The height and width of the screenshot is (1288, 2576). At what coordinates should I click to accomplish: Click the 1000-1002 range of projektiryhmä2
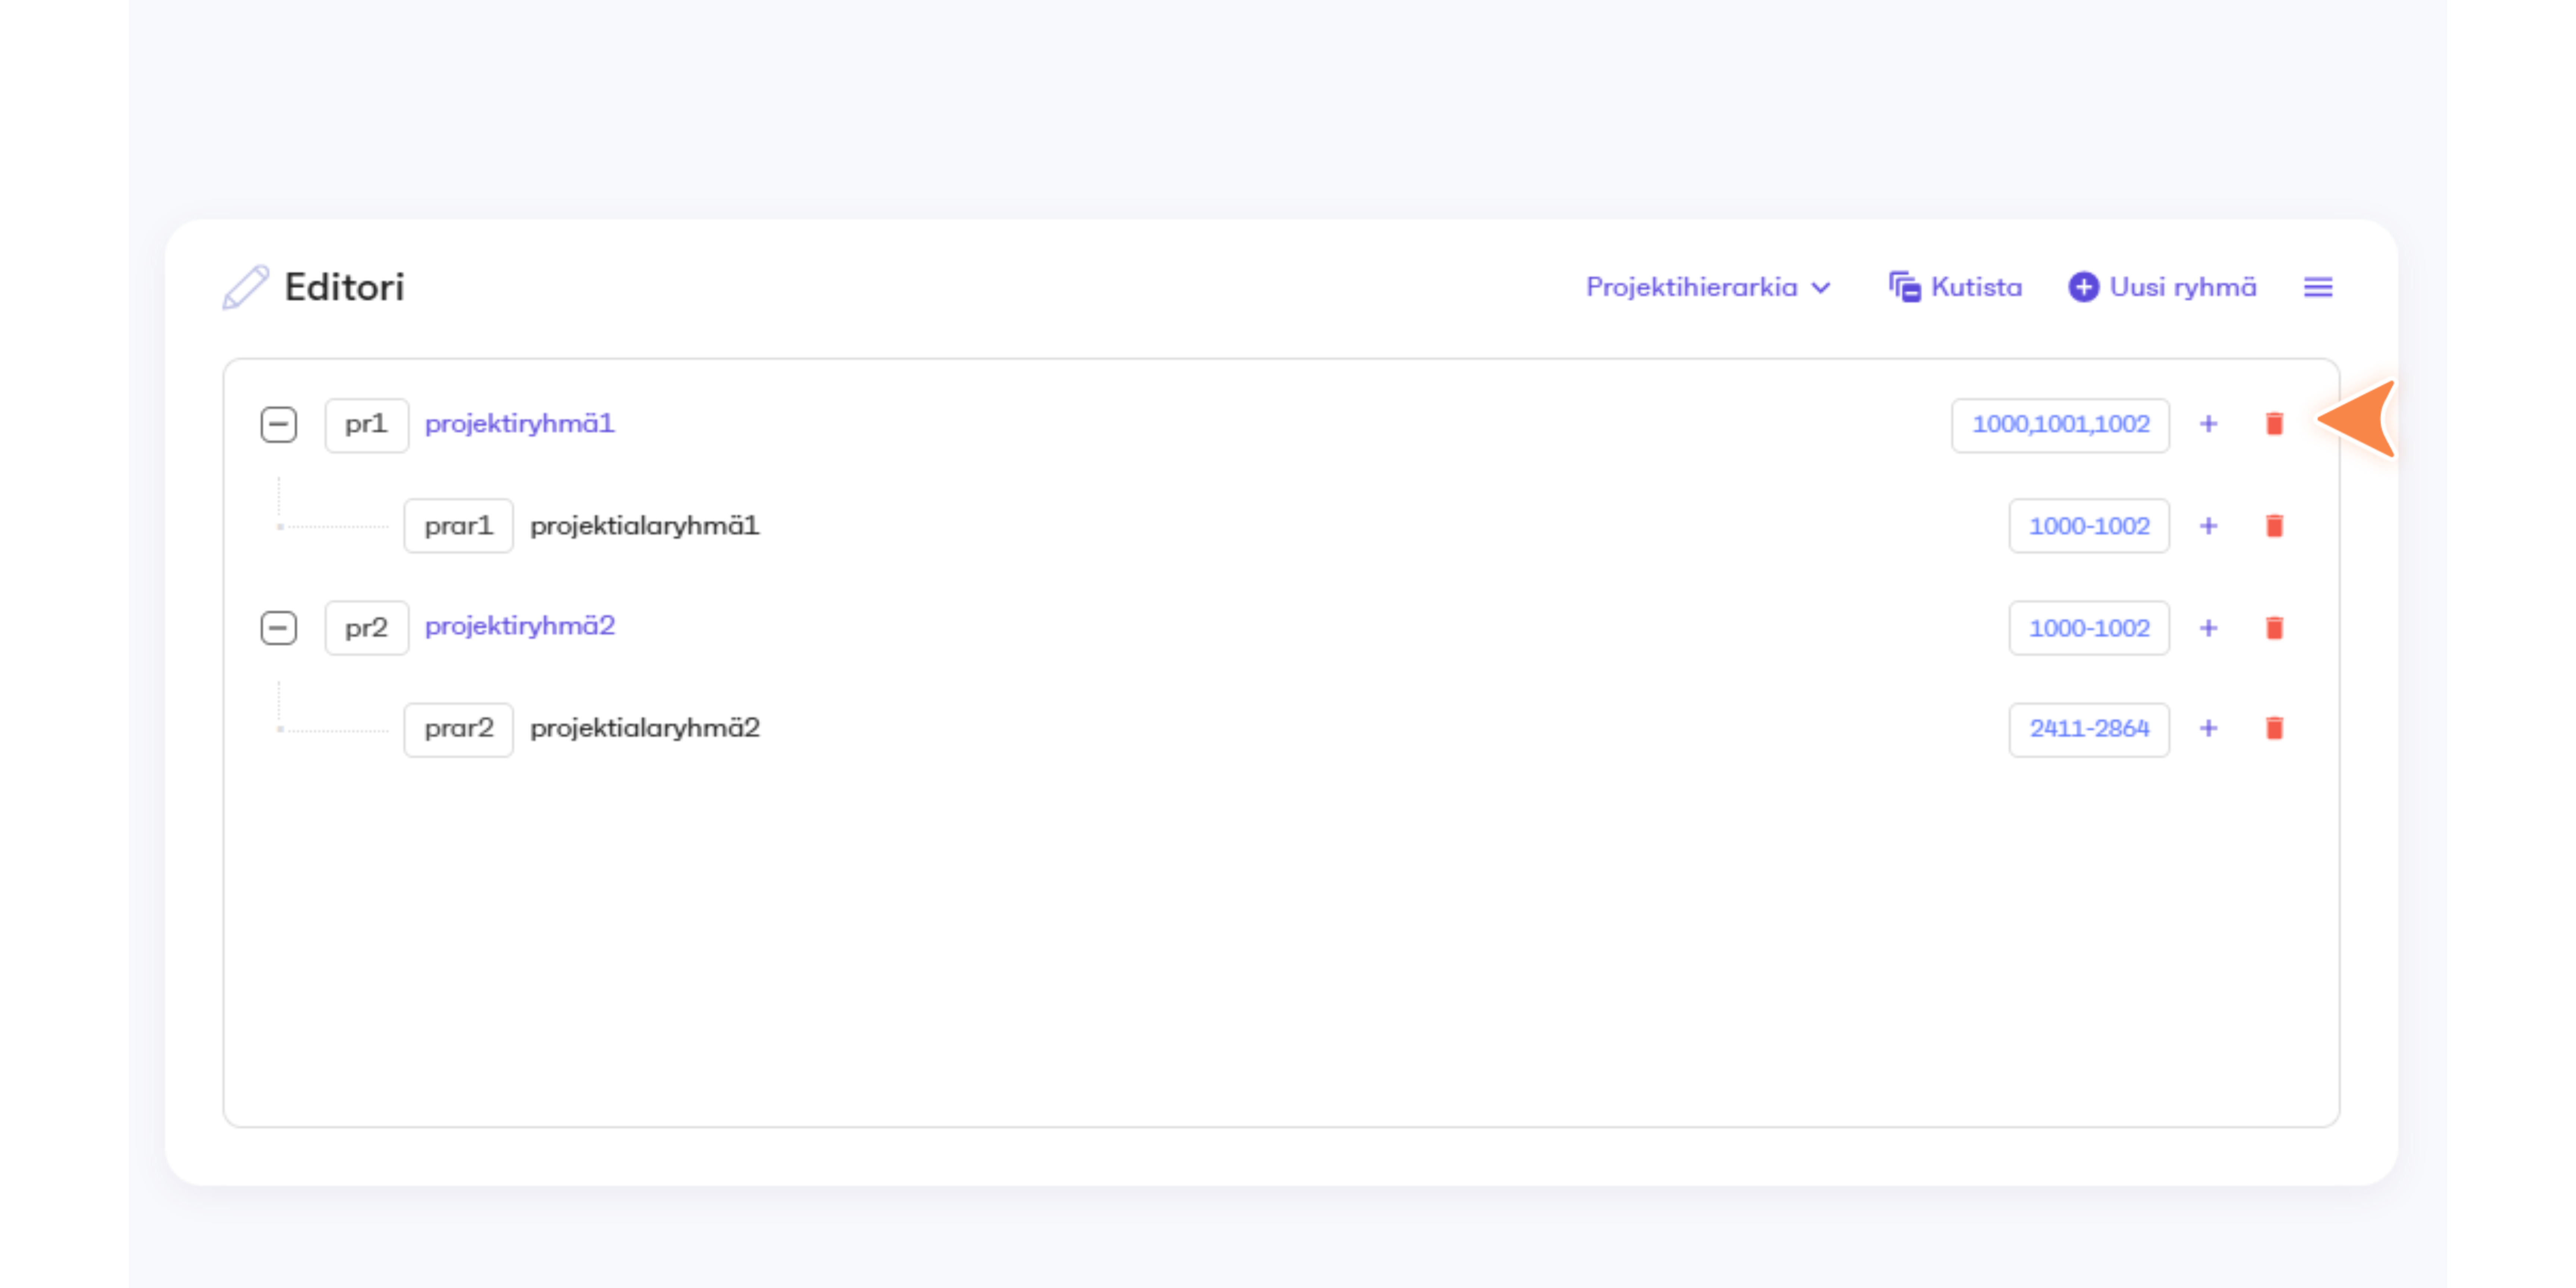[x=2089, y=628]
